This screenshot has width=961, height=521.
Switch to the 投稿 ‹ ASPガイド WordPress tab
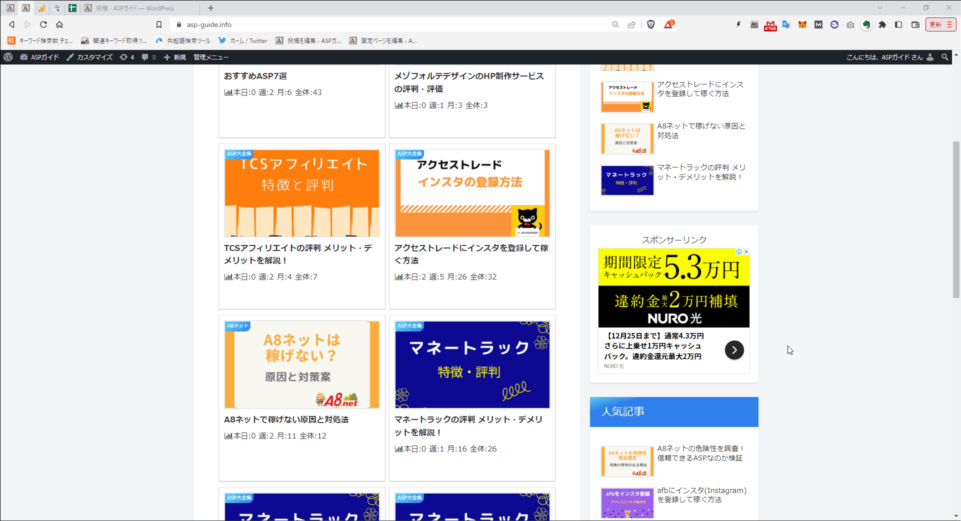click(x=135, y=8)
